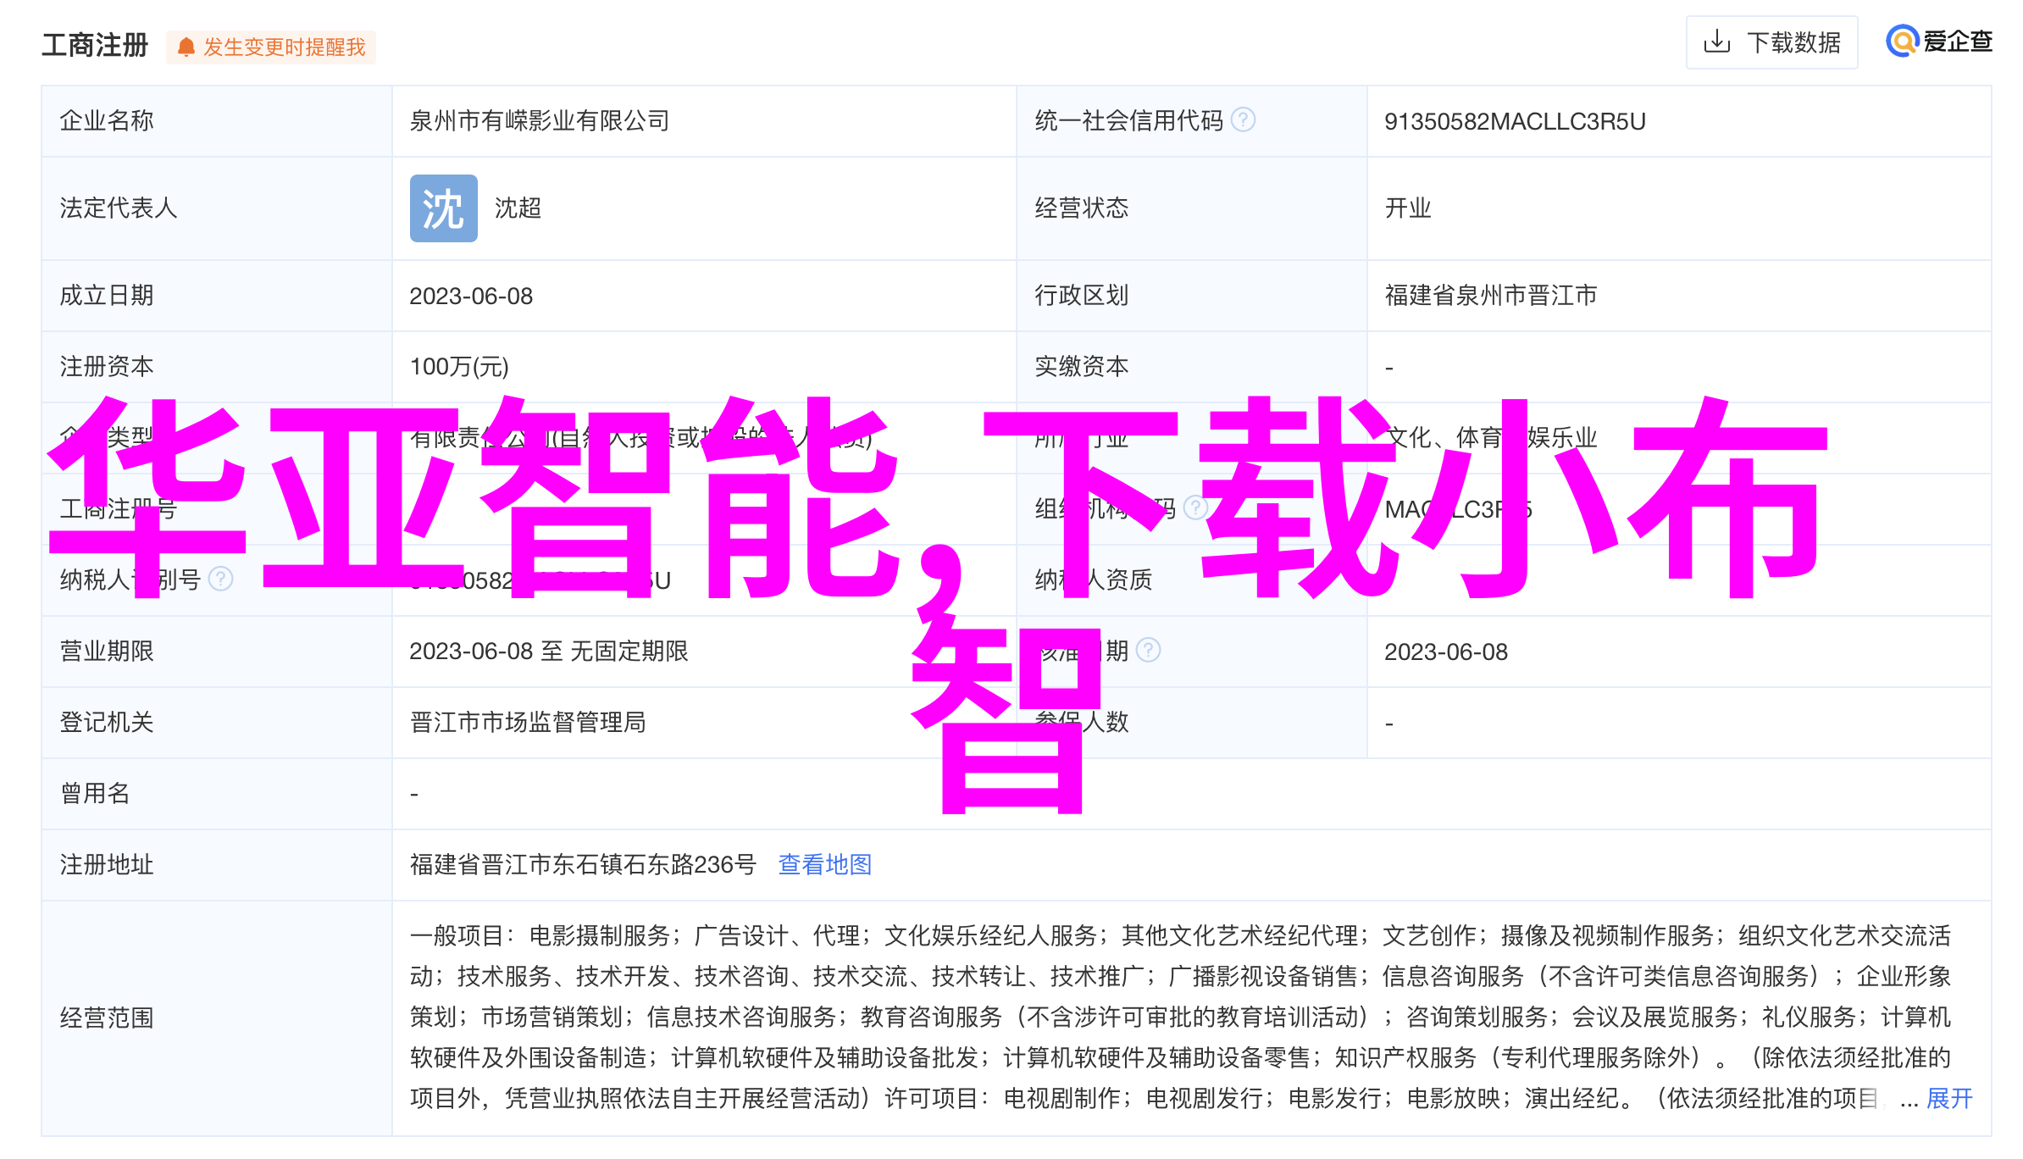Click the 经营范围 label cell
Image resolution: width=2023 pixels, height=1159 pixels.
[x=217, y=1018]
